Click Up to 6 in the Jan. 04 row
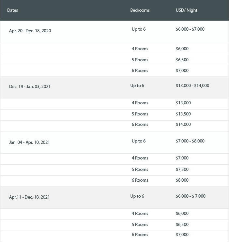Viewport: 229px width, 242px height. tap(139, 141)
